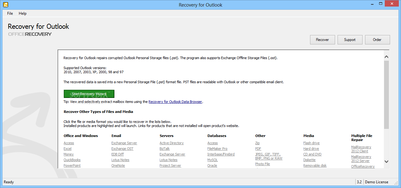Click Recover Other Types of Files heading
401x188 pixels.
[x=98, y=112]
